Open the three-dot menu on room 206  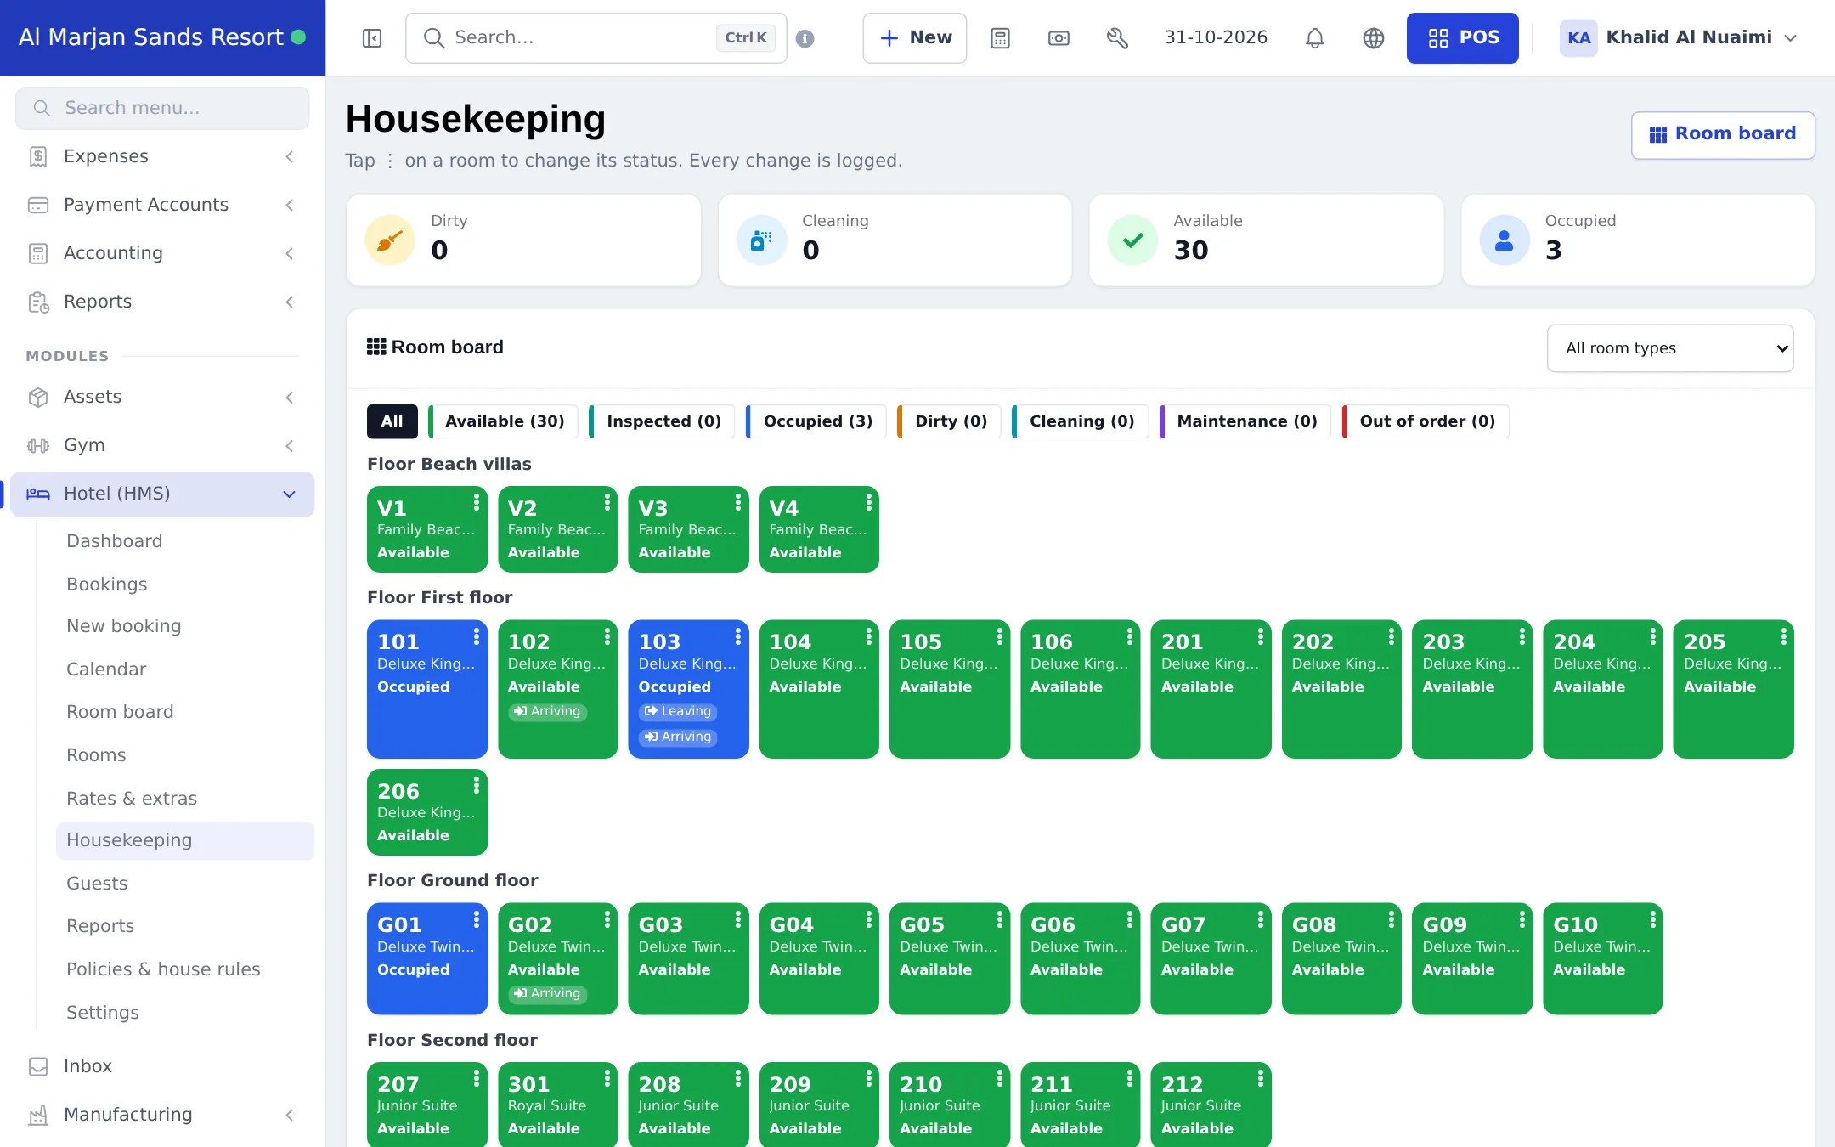click(x=476, y=785)
